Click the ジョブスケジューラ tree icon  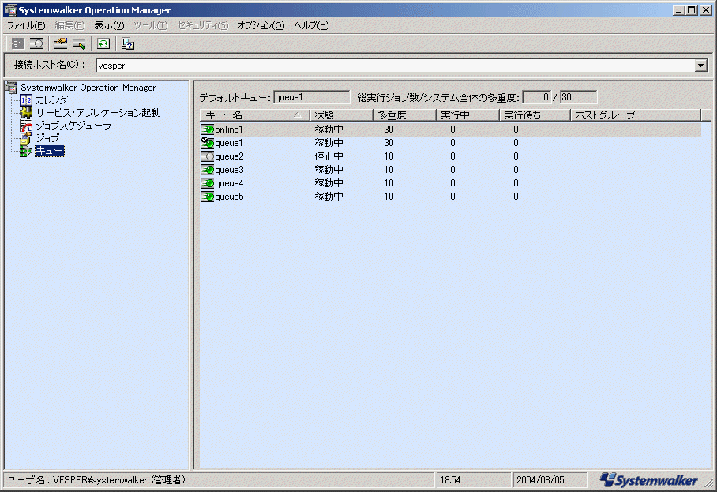tap(26, 126)
